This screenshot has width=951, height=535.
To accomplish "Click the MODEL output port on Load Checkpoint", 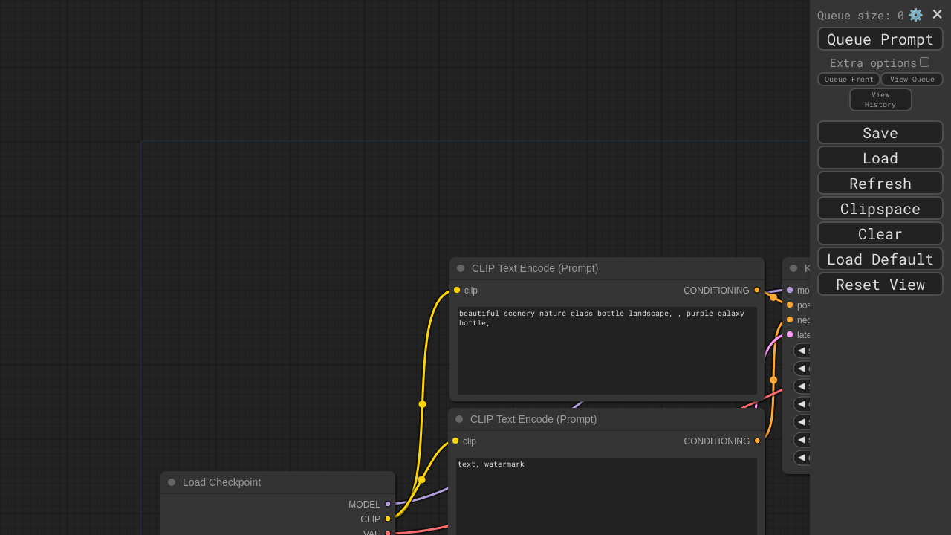I will click(388, 504).
